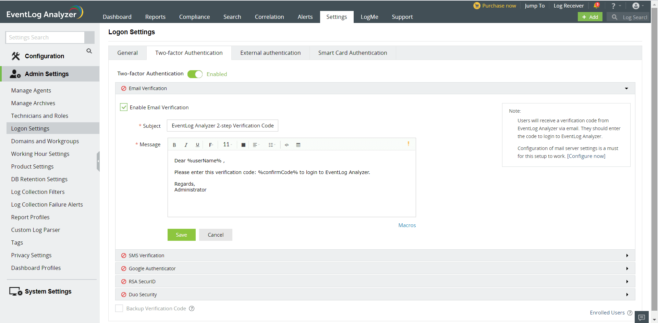Open the bullet list dropdown
Screen dimensions: 658x323
(x=272, y=145)
